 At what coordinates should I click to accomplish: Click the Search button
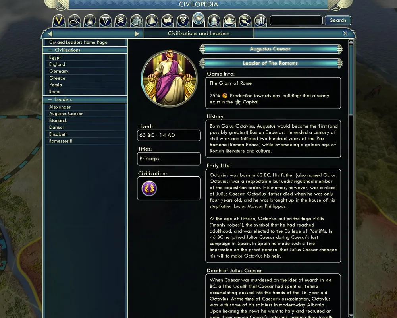[x=338, y=20]
